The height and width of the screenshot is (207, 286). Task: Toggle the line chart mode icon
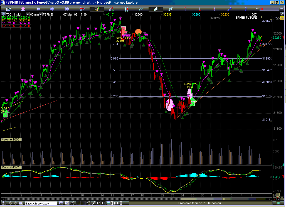point(141,9)
